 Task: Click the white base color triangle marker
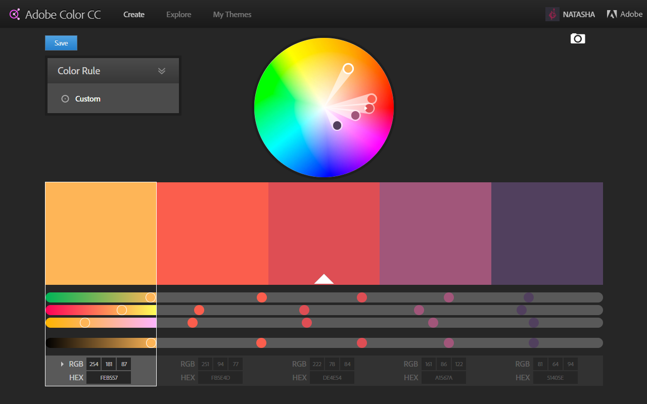click(x=324, y=279)
